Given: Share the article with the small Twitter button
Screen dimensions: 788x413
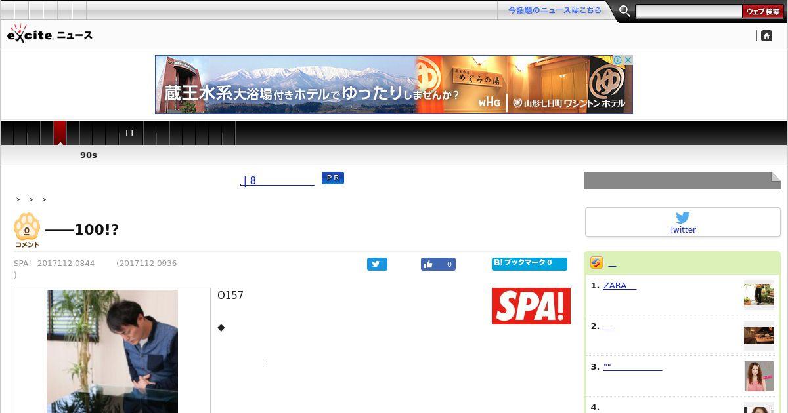Looking at the screenshot, I should tap(377, 264).
